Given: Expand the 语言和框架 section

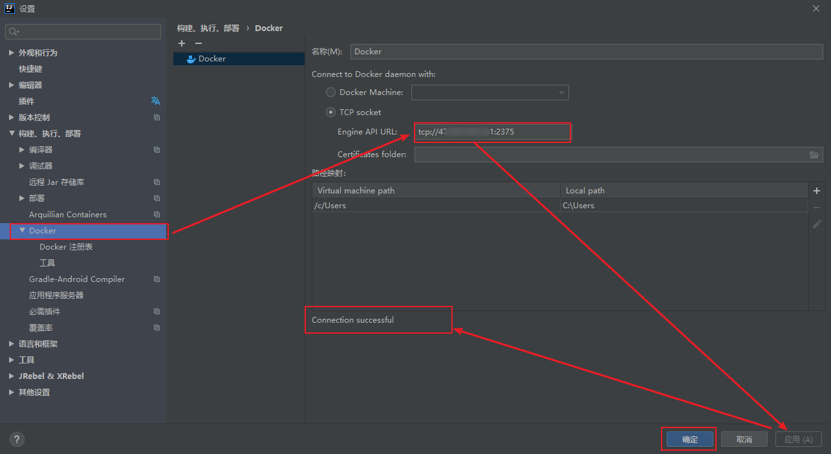Looking at the screenshot, I should point(12,344).
